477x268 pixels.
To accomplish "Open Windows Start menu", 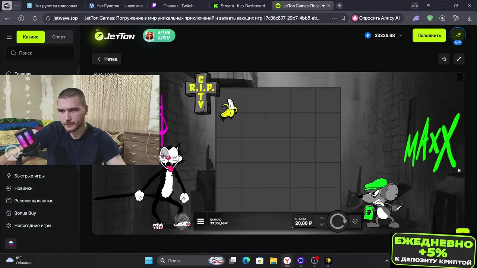I will pos(149,261).
